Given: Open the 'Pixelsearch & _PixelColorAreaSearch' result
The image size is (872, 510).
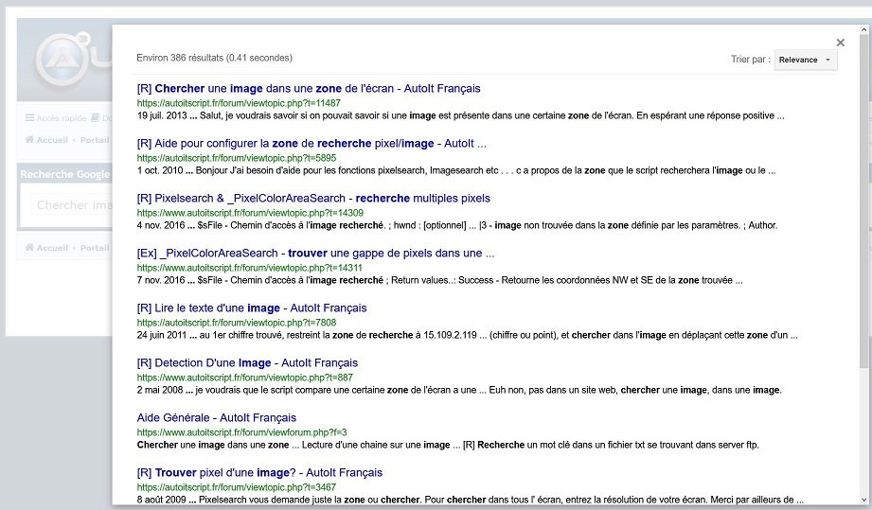Looking at the screenshot, I should click(x=313, y=199).
